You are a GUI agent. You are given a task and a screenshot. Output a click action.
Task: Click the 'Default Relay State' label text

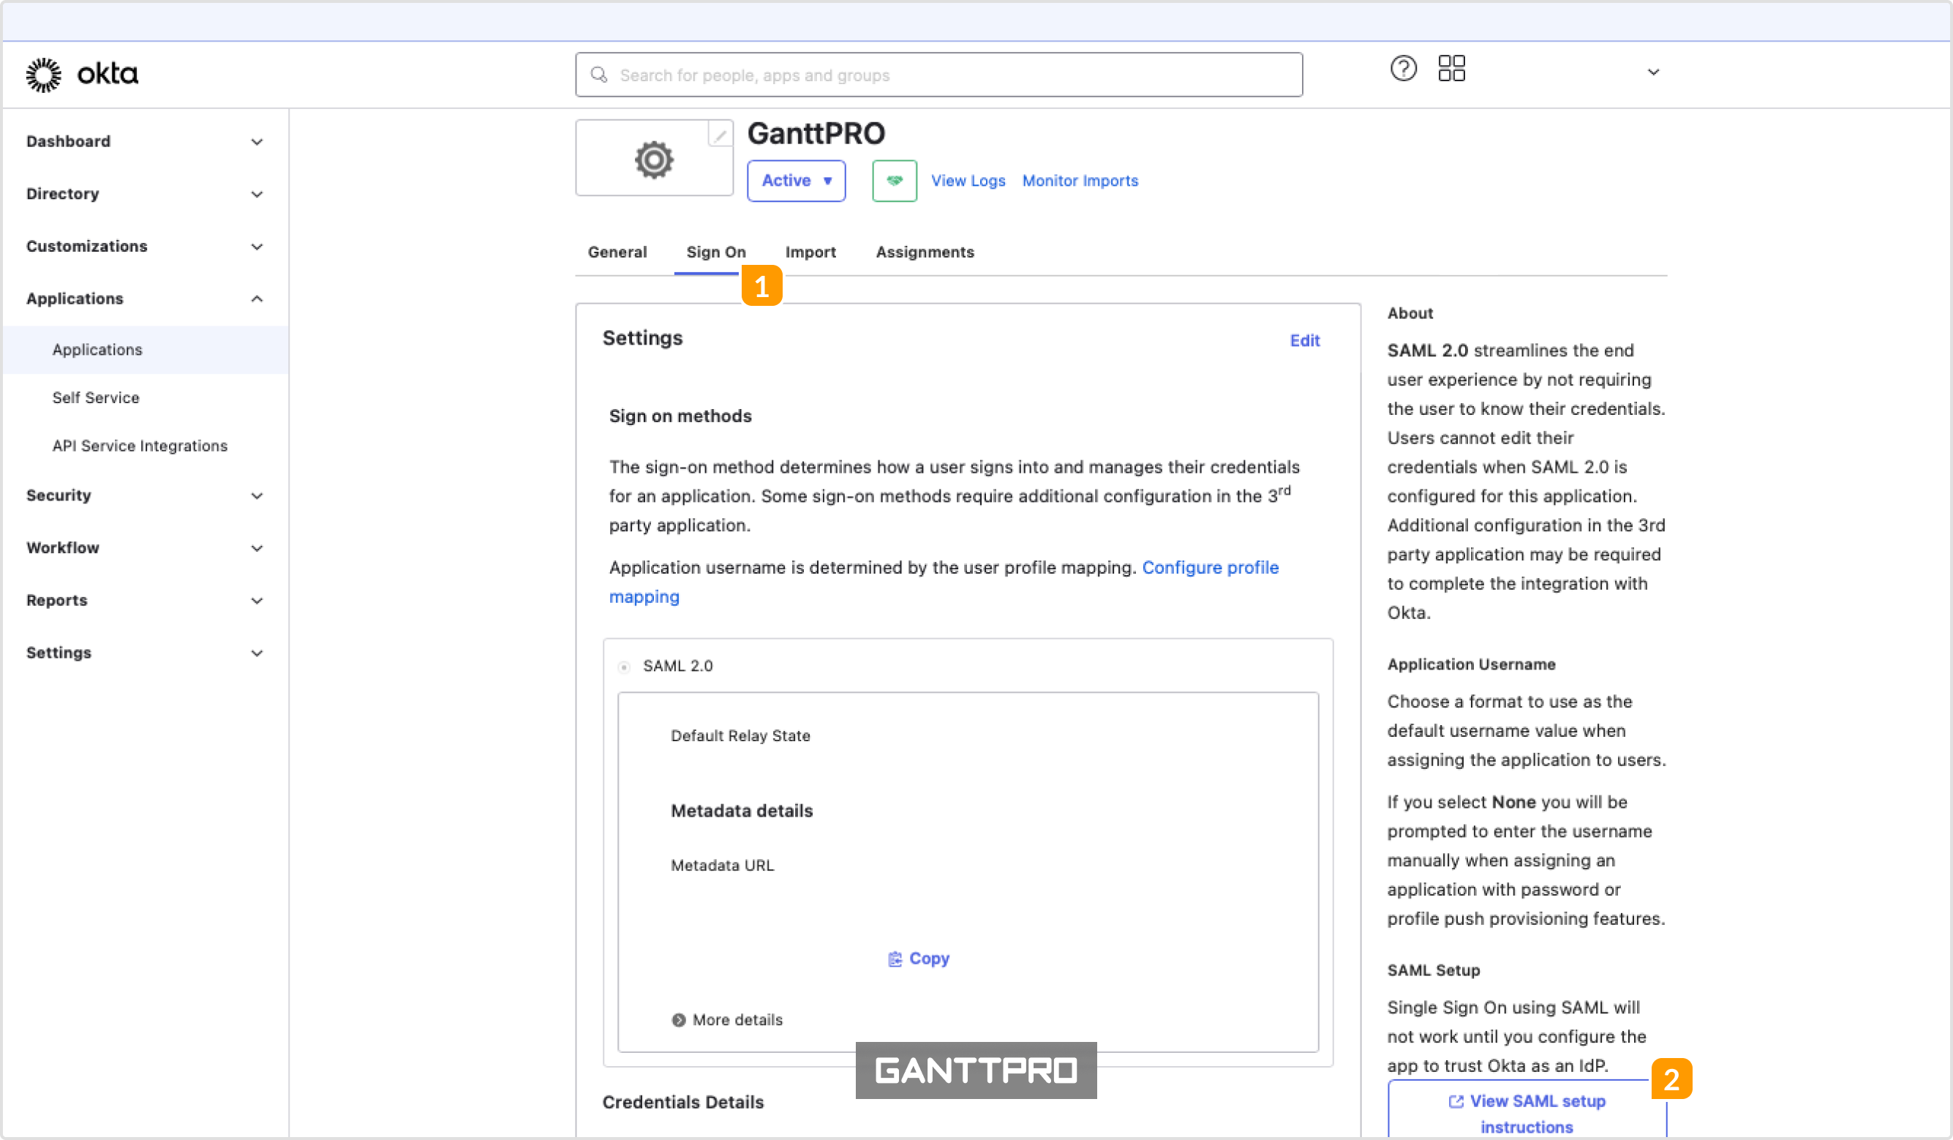[x=740, y=736]
